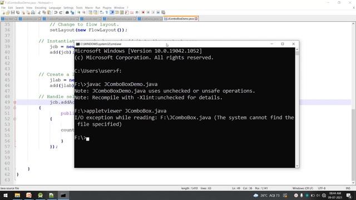Toggle the INS mode in status bar
The height and width of the screenshot is (200, 356).
(348, 188)
